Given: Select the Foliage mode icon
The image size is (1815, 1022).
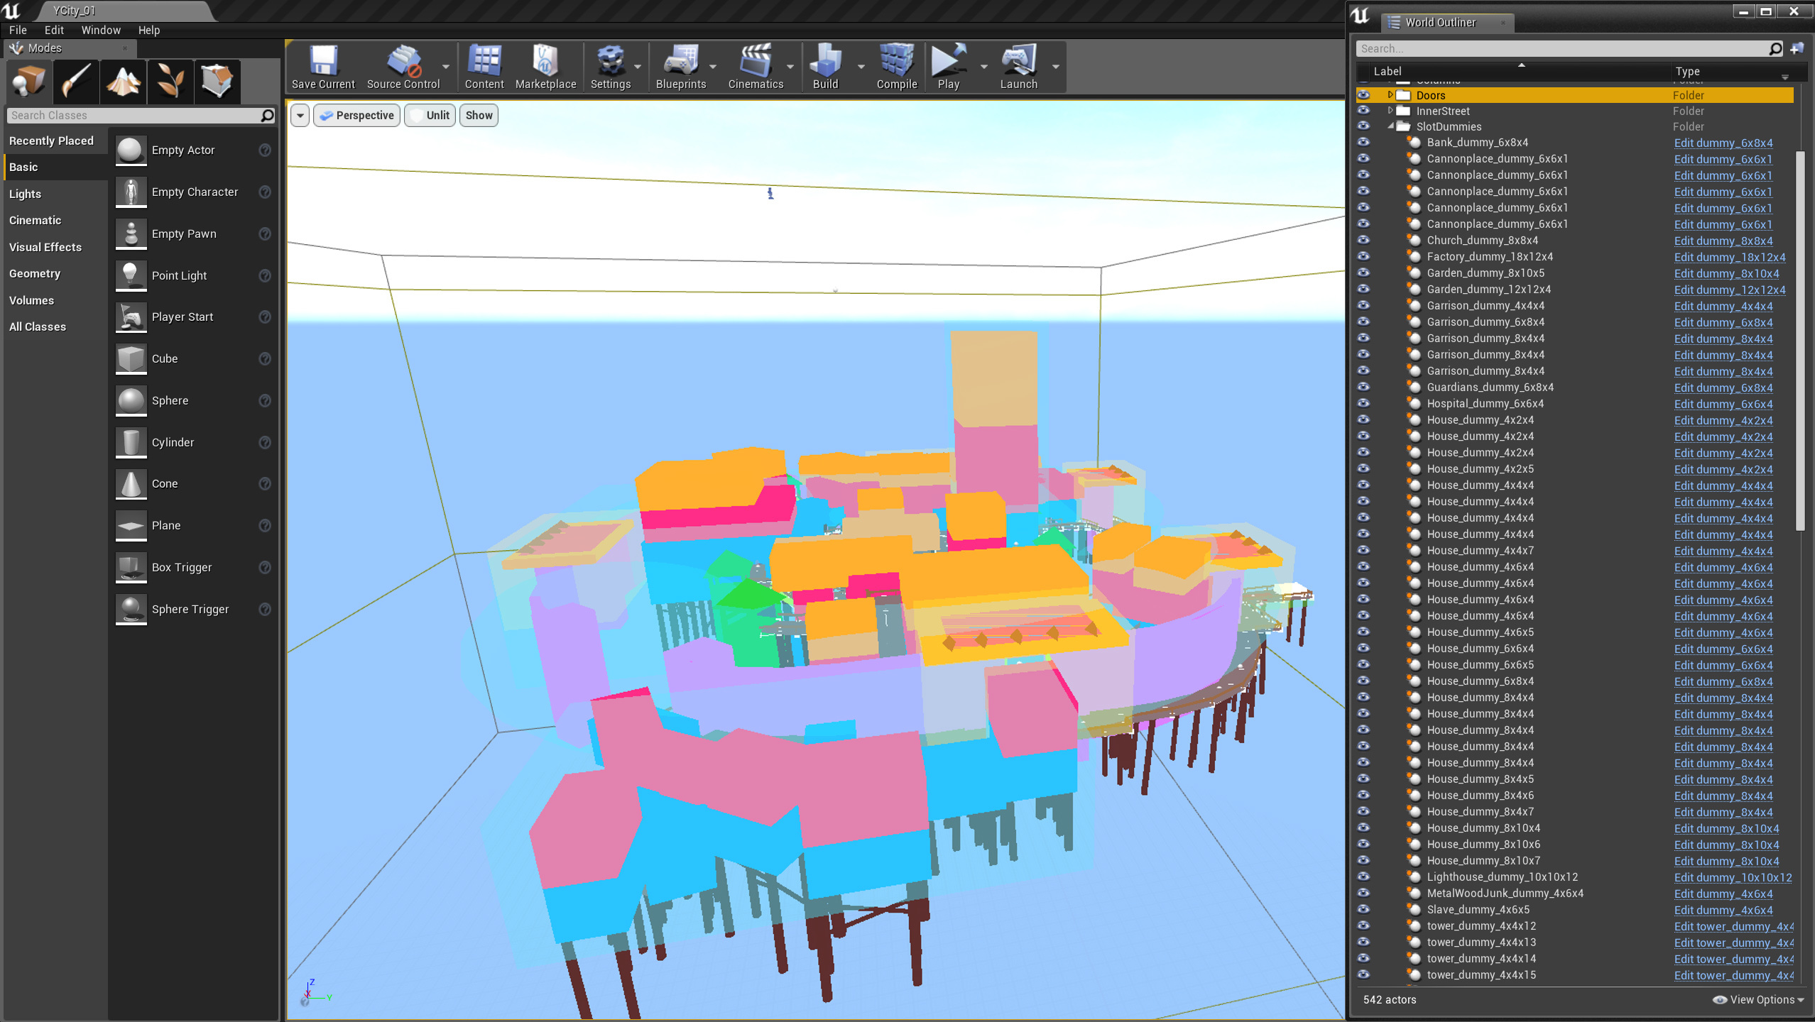Looking at the screenshot, I should [x=170, y=81].
